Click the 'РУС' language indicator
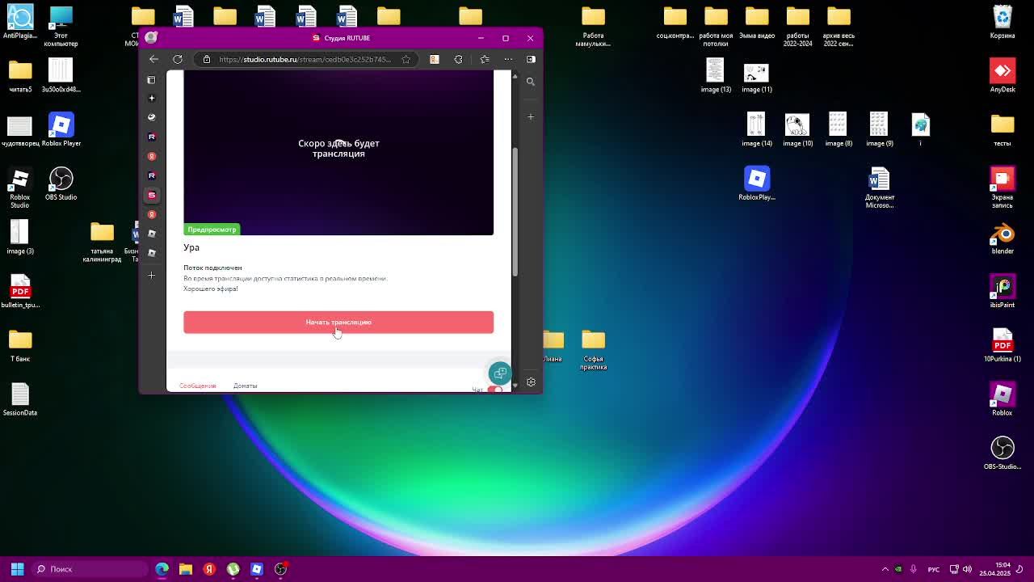 point(934,569)
